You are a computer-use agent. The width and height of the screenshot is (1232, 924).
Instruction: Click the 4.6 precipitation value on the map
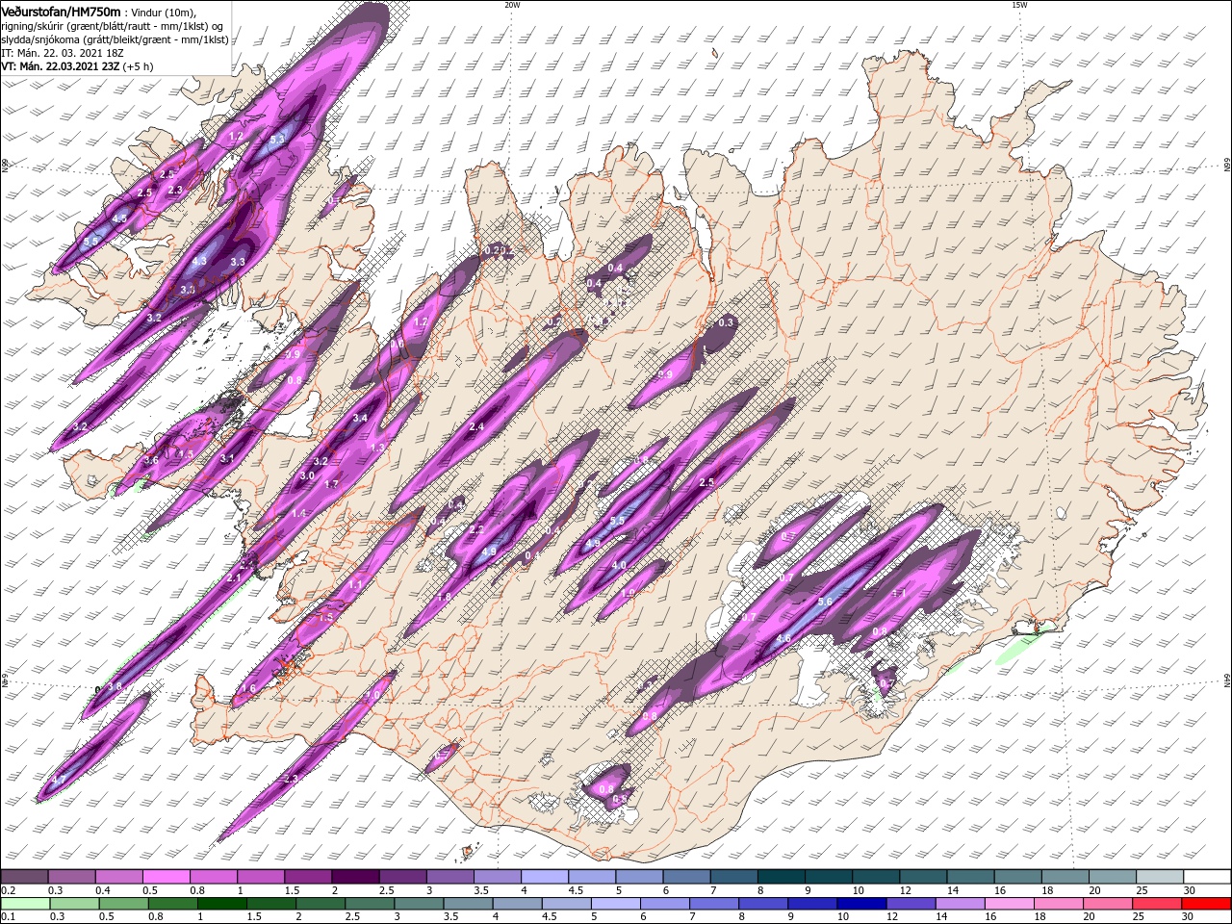[783, 638]
